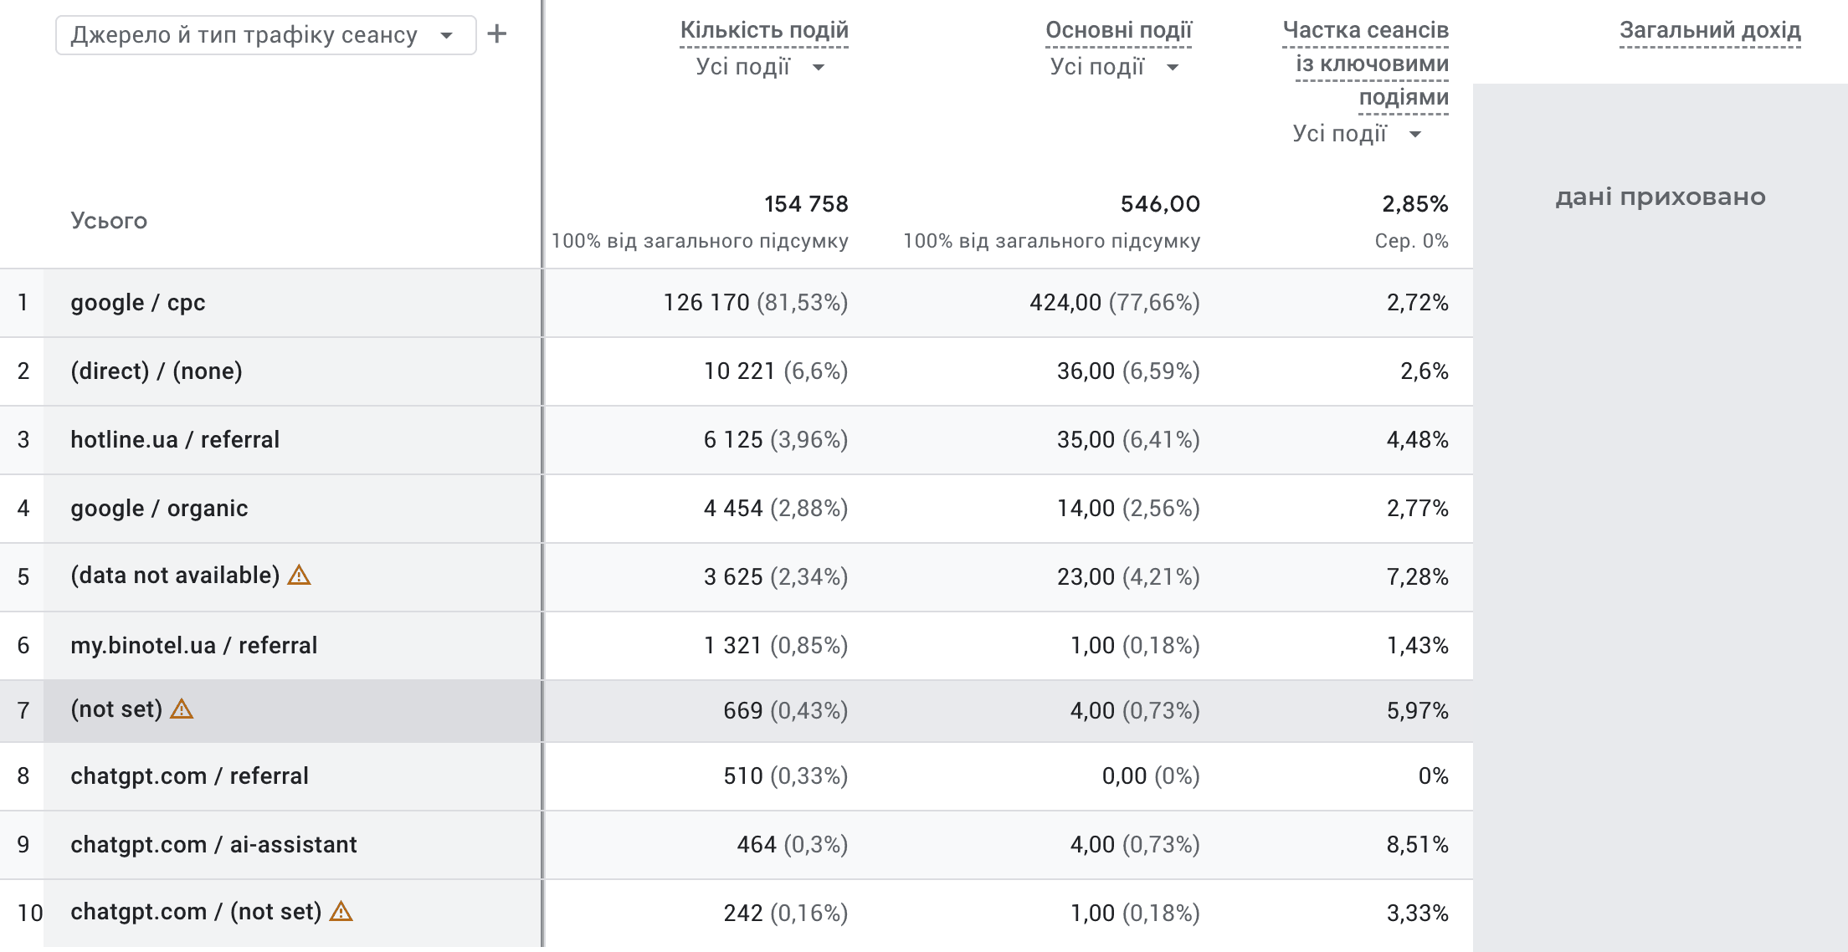Sort by Кількість подій column header
Screen dimensions: 1848x952
(764, 30)
